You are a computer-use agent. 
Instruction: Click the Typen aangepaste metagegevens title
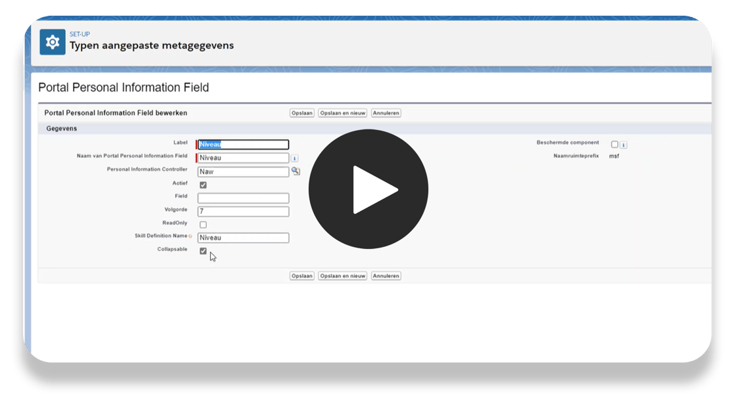[151, 45]
